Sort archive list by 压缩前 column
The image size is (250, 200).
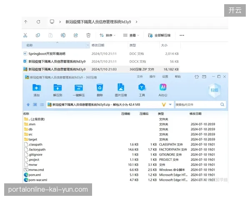click(x=126, y=114)
